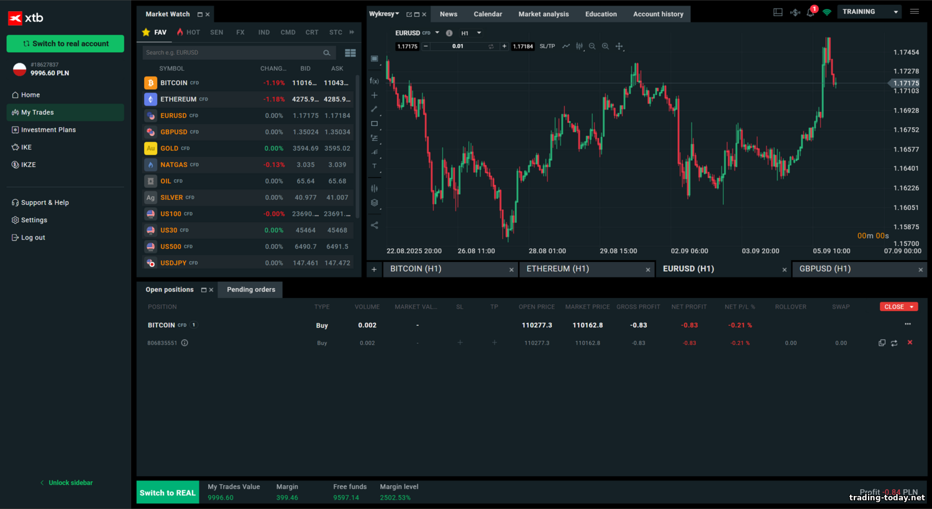Viewport: 932px width, 509px height.
Task: Toggle market watch list view layout
Action: click(350, 53)
